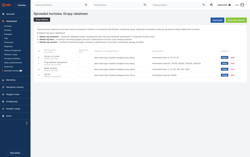Collapse the sidebar with the chevron arrow
The height and width of the screenshot is (157, 250).
pyautogui.click(x=27, y=123)
